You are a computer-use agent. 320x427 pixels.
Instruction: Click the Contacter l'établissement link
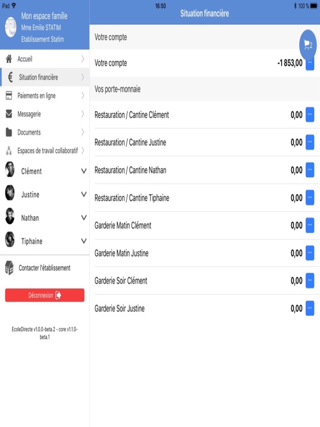point(44,268)
